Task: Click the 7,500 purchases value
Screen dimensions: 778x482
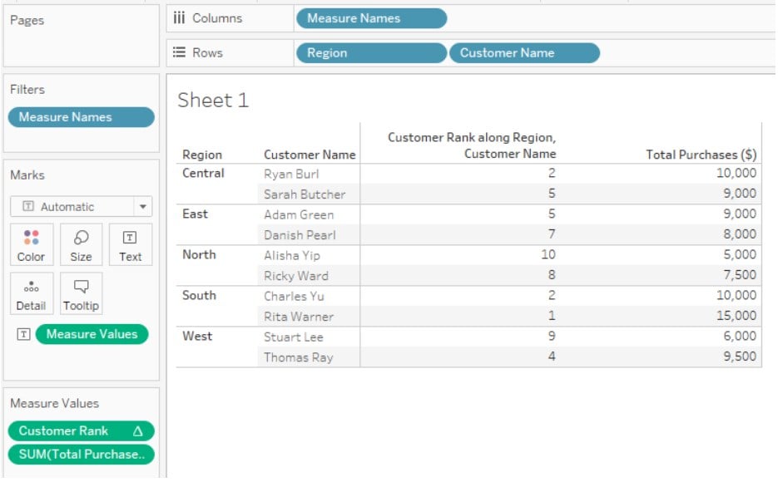Action: (x=740, y=275)
